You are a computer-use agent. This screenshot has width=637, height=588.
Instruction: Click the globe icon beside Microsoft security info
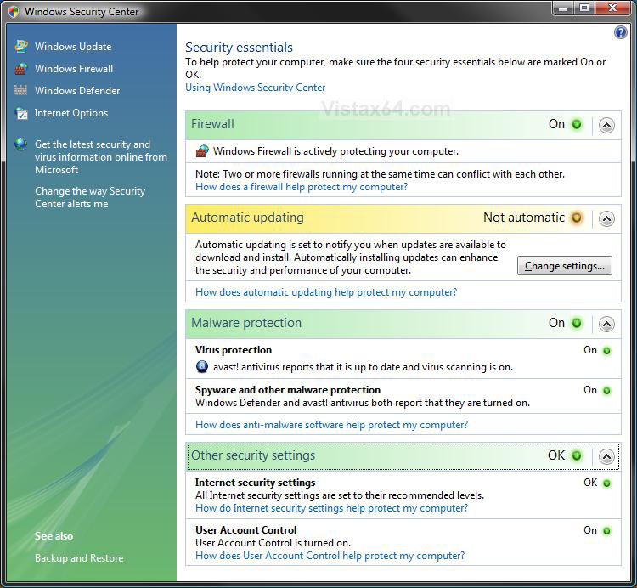click(x=20, y=144)
